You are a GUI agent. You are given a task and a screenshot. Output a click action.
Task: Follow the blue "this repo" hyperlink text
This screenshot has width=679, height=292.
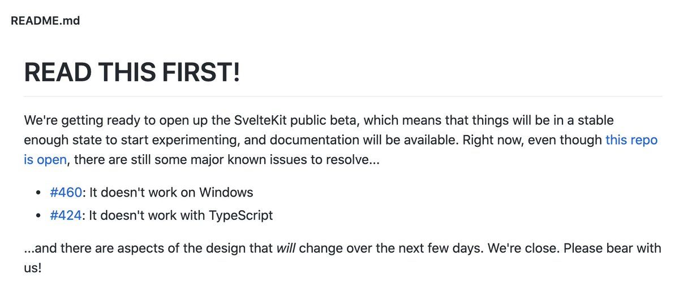[631, 140]
